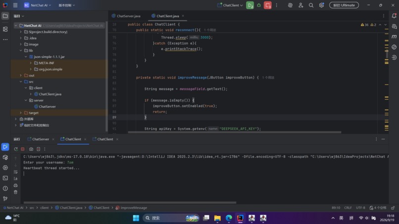This screenshot has width=399, height=224.
Task: Open File Explorer from taskbar
Action: (x=217, y=218)
